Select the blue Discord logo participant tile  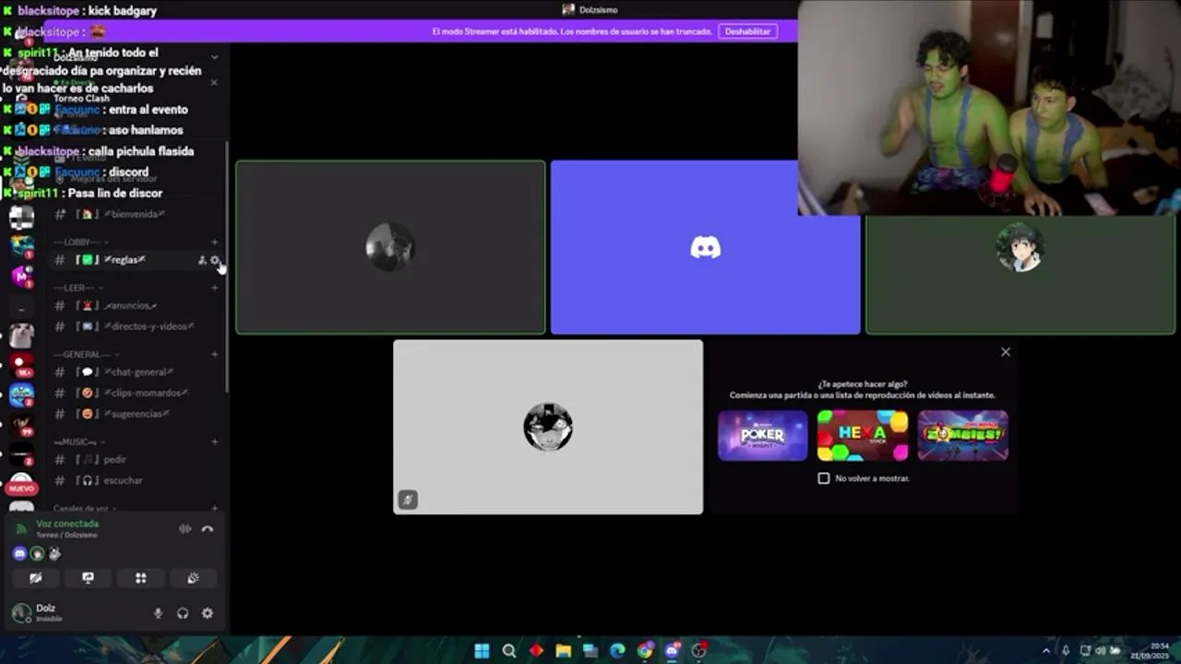(x=706, y=247)
